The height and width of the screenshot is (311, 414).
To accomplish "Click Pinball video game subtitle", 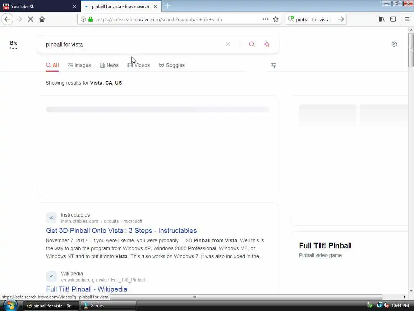I will (320, 255).
